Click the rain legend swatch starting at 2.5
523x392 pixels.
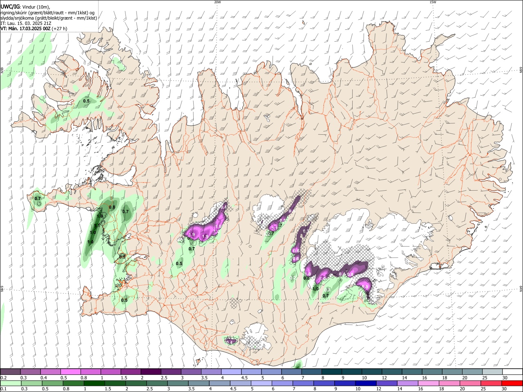click(157, 383)
